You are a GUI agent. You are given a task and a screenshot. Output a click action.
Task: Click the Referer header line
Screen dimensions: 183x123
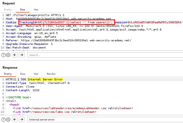[69, 40]
